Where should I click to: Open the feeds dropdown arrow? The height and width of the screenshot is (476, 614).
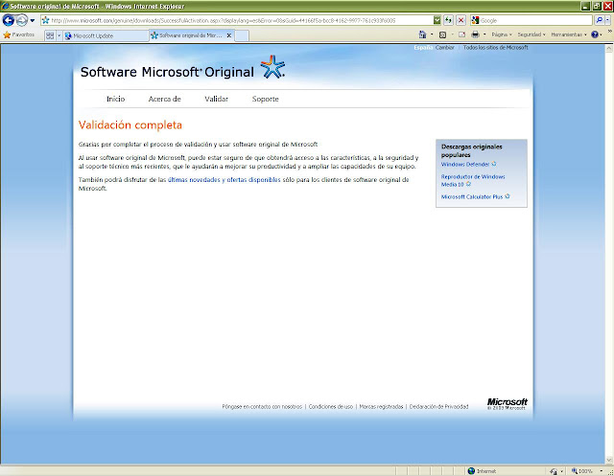[x=452, y=34]
